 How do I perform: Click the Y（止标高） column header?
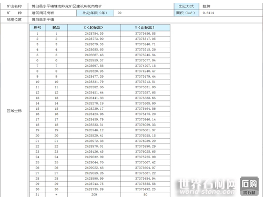click(x=145, y=27)
